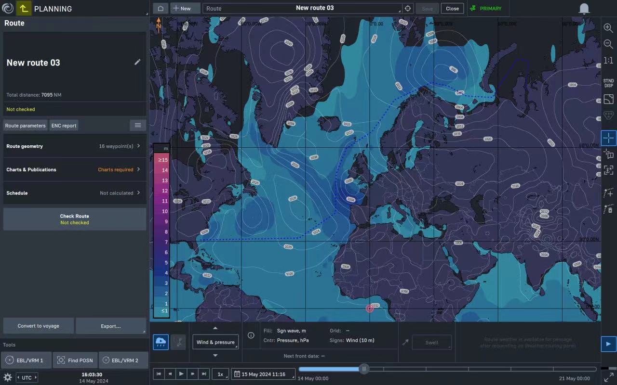Screen dimensions: 617x385
Task: Click the zoom out magnifier icon
Action: pos(608,44)
